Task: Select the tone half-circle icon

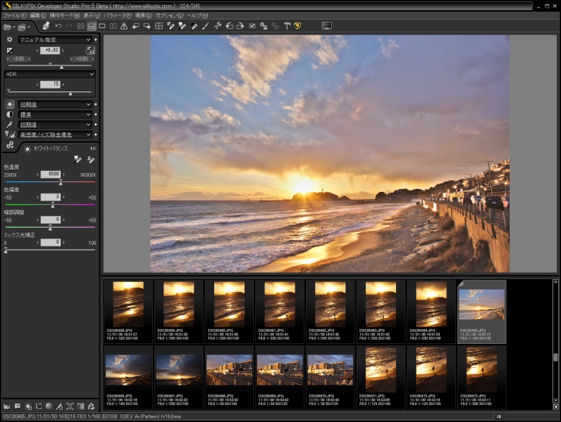Action: click(10, 114)
